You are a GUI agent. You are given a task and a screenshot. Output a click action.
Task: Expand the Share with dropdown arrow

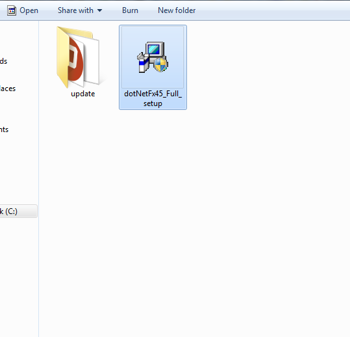pos(100,10)
